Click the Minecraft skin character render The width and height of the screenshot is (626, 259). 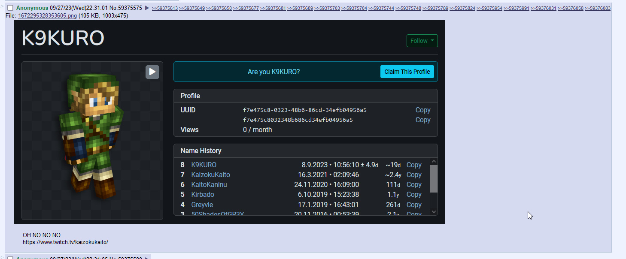pos(91,137)
